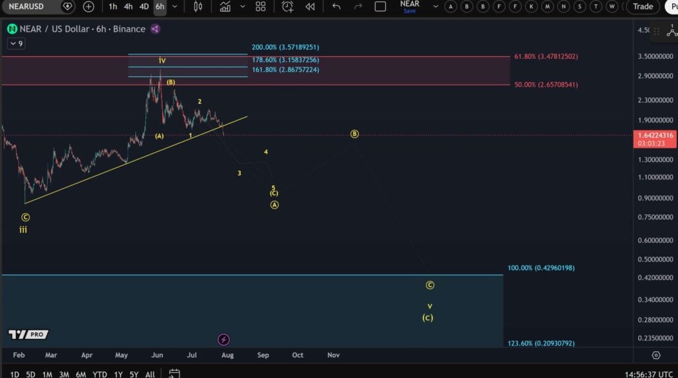The image size is (678, 378).
Task: Click the Trade button
Action: coord(642,7)
